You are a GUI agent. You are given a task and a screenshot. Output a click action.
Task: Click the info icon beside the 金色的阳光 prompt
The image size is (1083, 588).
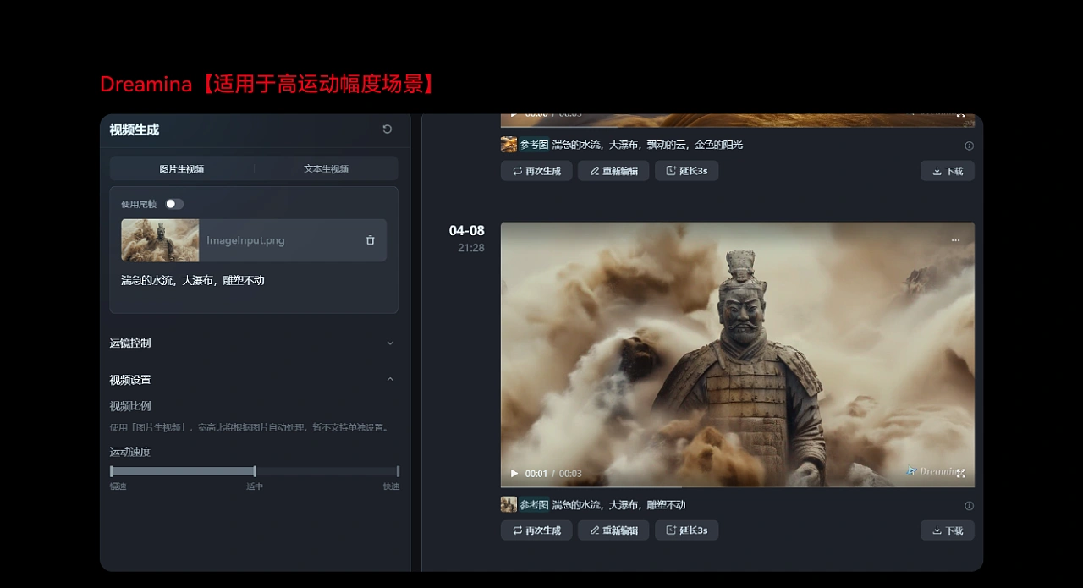click(969, 146)
